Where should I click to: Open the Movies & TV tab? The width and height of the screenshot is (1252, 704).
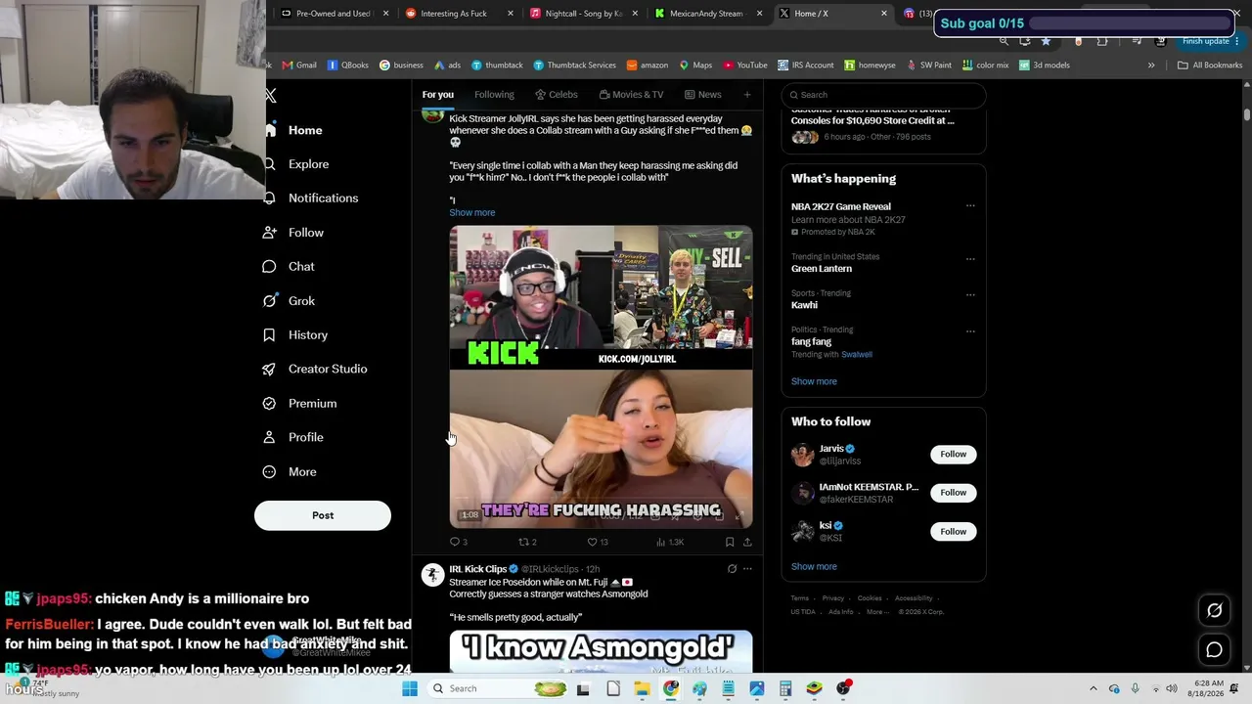coord(631,95)
